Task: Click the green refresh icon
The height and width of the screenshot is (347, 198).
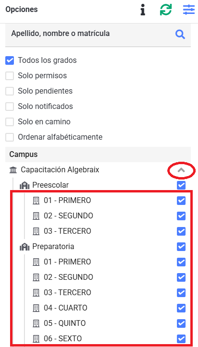Action: click(166, 10)
